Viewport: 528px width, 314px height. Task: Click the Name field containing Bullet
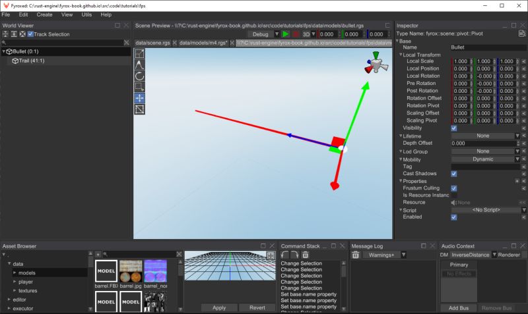(488, 47)
